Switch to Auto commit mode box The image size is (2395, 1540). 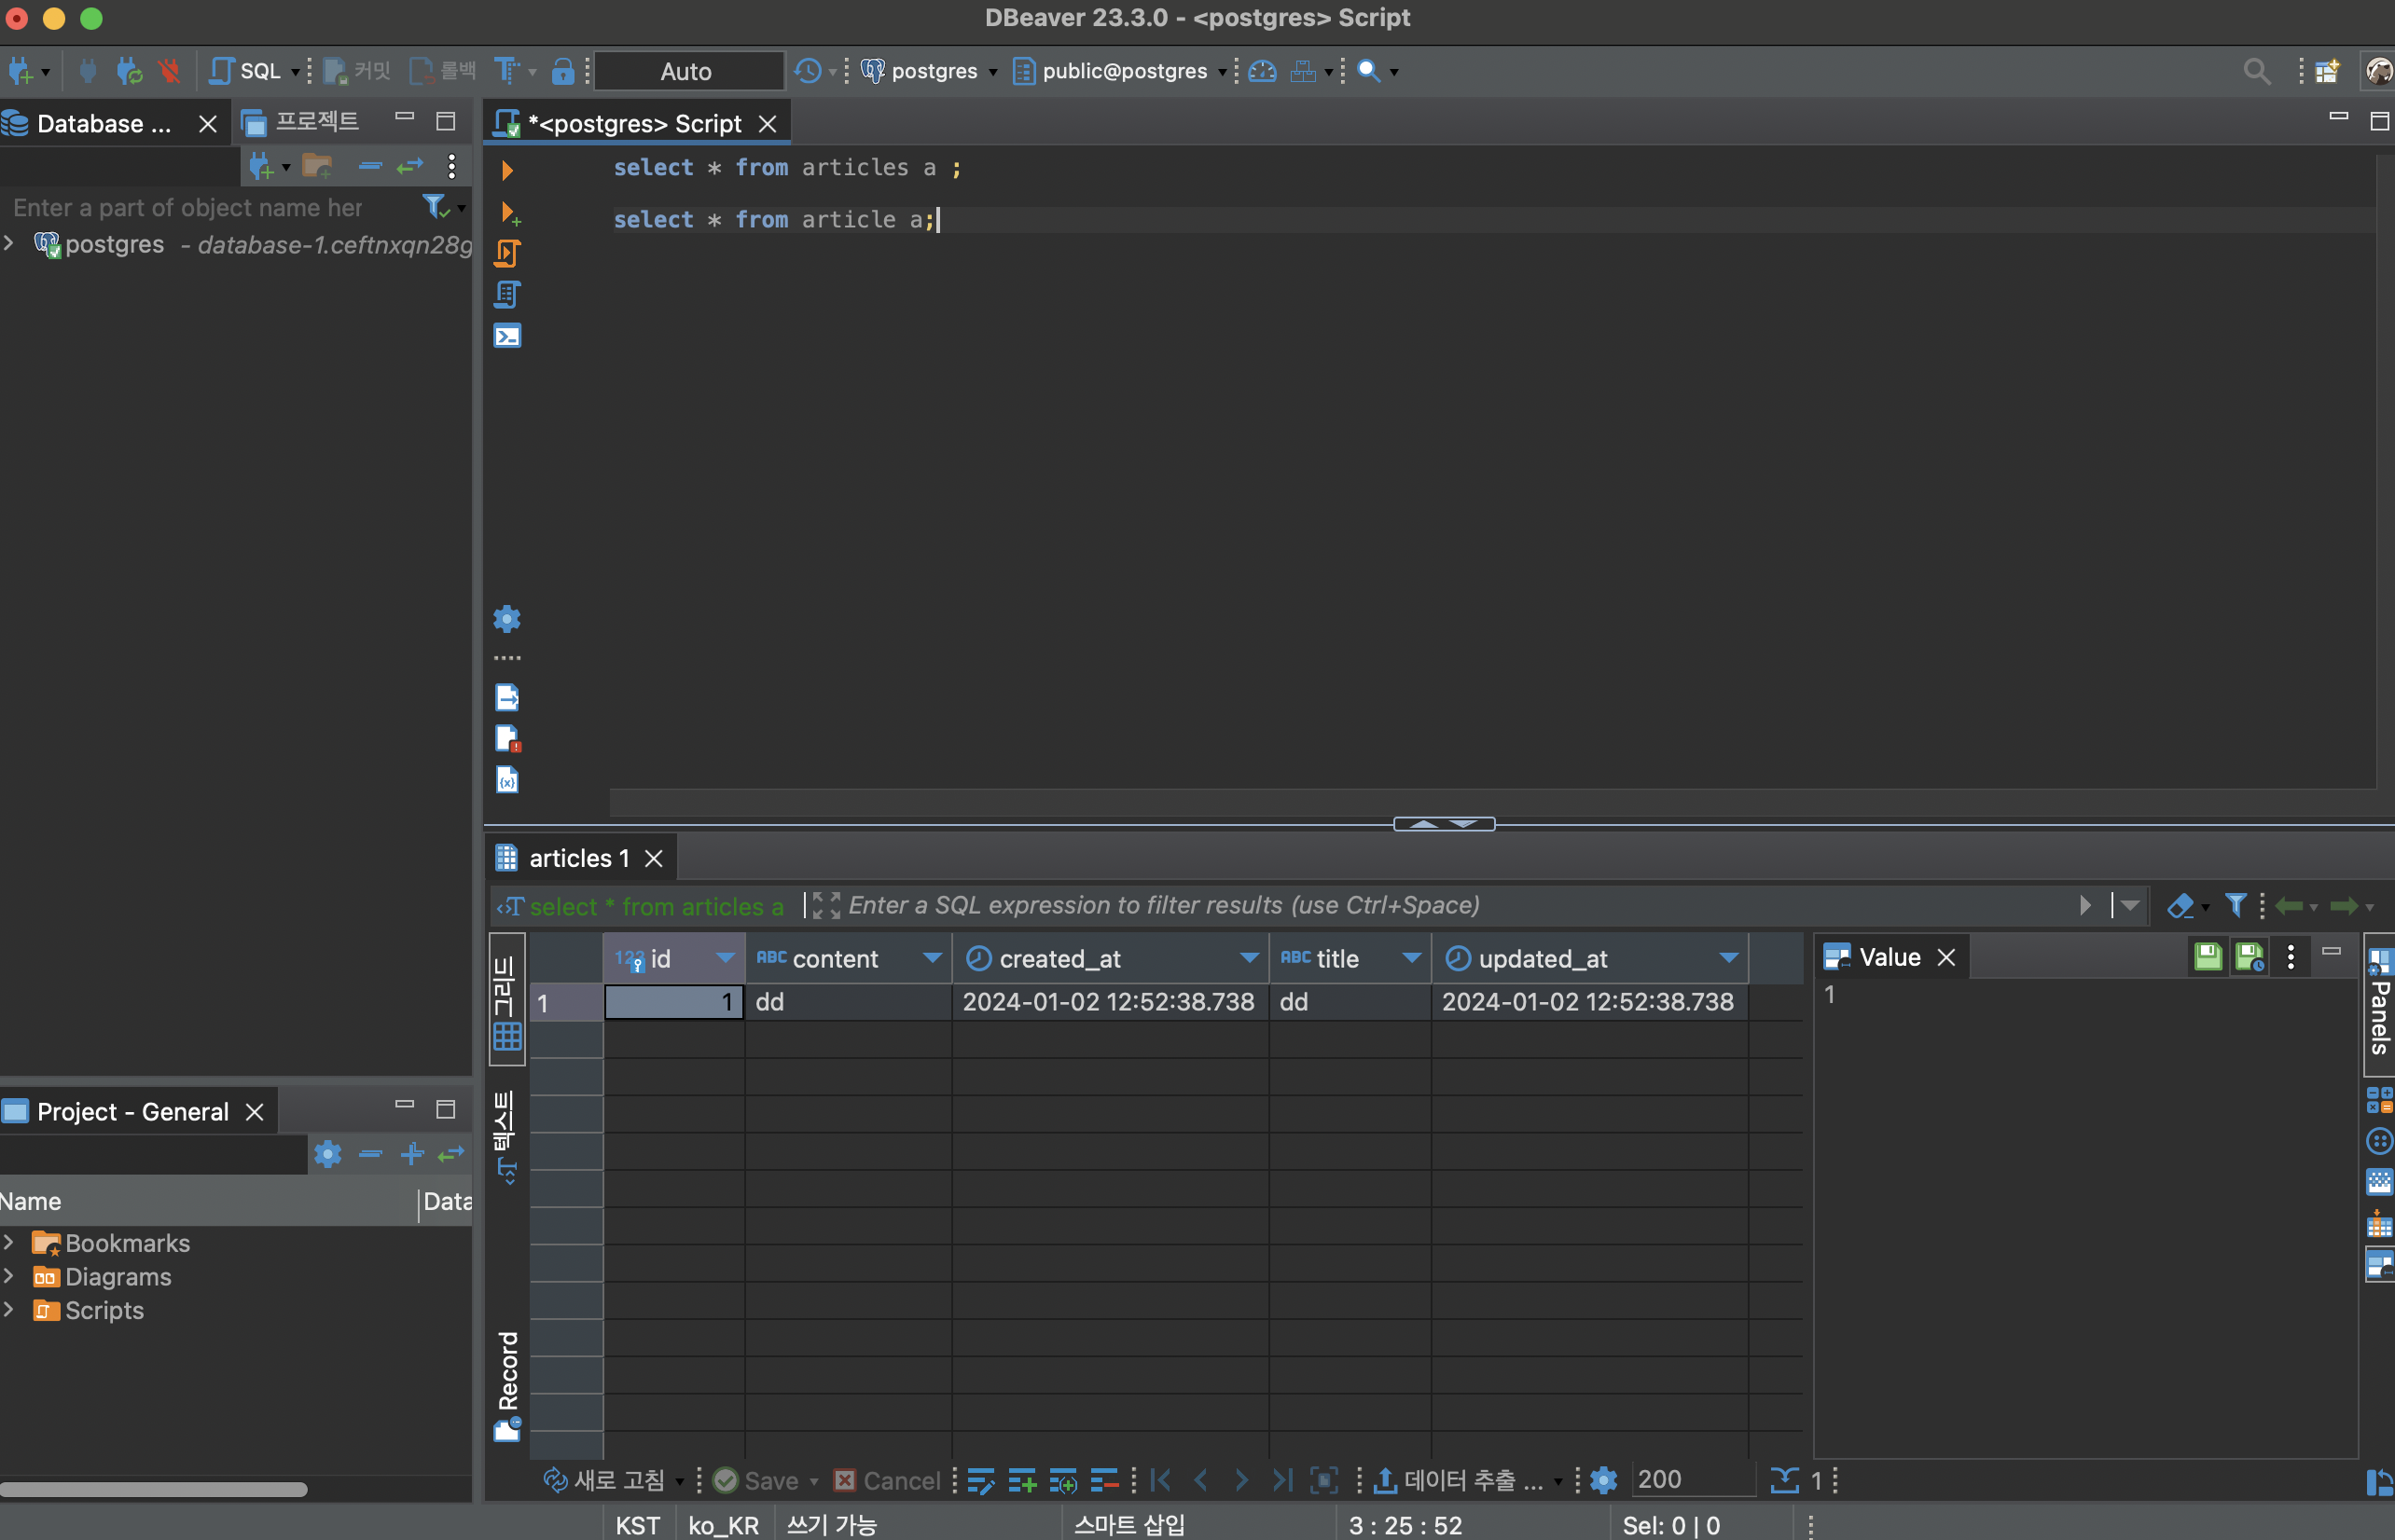(687, 71)
